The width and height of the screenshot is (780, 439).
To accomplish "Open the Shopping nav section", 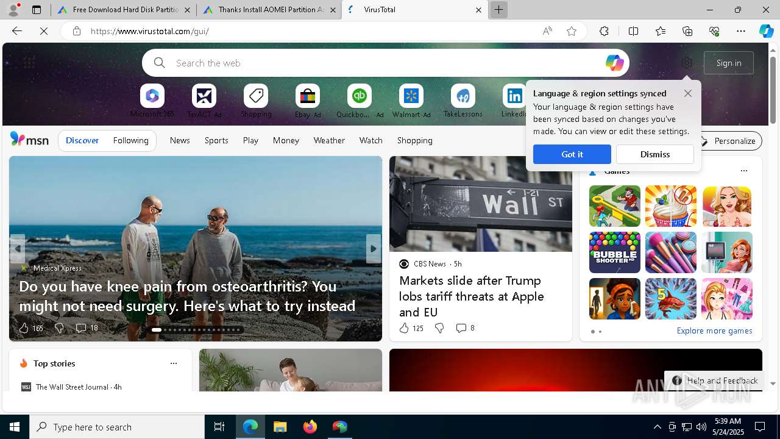I will (x=414, y=140).
